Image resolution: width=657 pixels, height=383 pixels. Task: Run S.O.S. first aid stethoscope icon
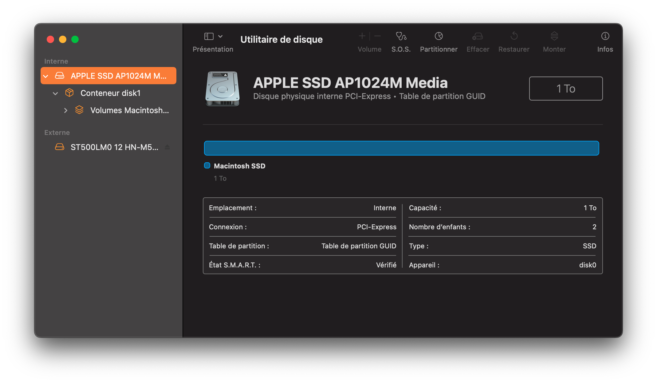[401, 36]
